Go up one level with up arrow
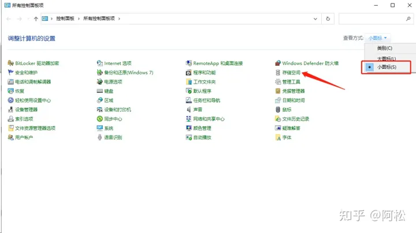The image size is (416, 233). click(36, 19)
